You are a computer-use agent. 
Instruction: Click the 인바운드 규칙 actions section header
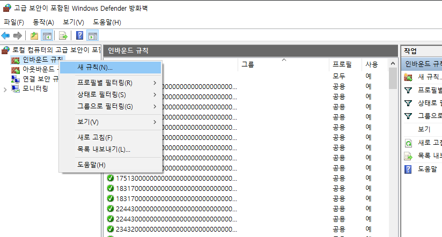click(422, 64)
